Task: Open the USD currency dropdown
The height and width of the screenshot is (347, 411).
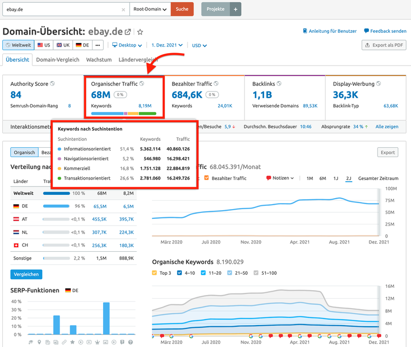Action: pyautogui.click(x=199, y=45)
